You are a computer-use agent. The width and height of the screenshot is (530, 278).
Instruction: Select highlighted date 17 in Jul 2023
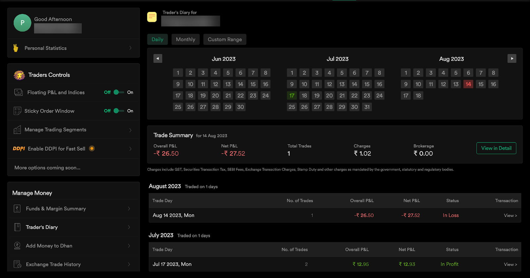[x=292, y=96]
